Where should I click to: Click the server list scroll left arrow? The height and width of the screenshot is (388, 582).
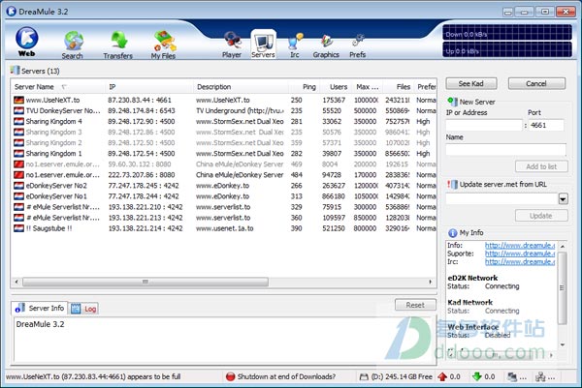(16, 282)
